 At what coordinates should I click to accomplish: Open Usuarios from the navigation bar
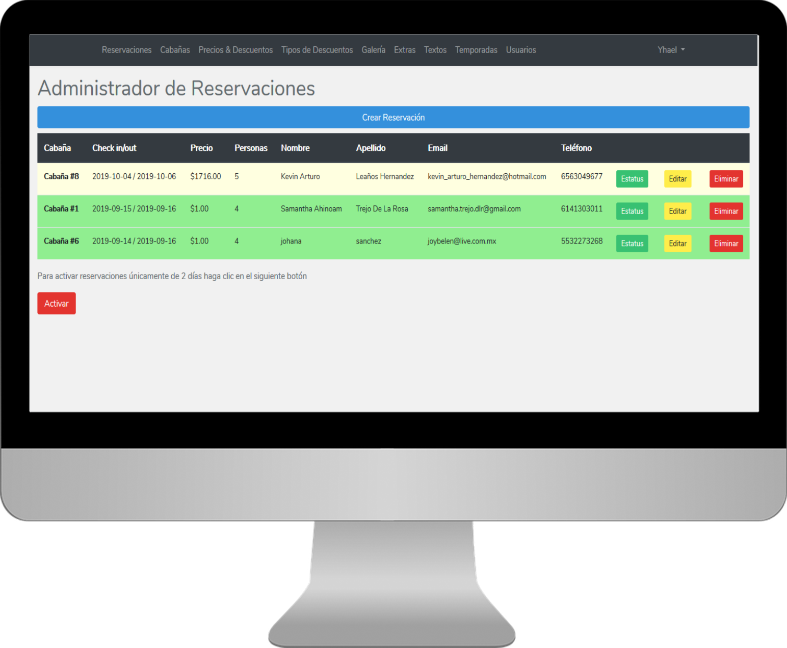[x=521, y=50]
